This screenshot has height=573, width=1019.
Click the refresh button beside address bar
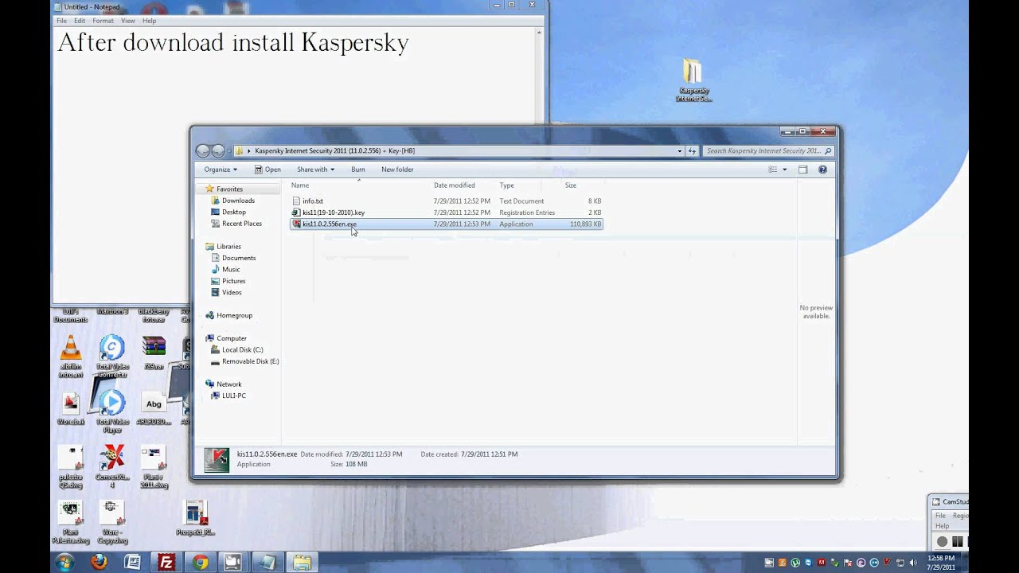pyautogui.click(x=692, y=150)
